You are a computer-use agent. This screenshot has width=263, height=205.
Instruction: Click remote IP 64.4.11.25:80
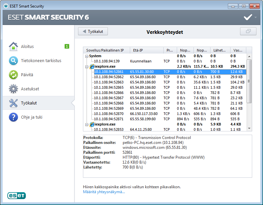pos(141,129)
